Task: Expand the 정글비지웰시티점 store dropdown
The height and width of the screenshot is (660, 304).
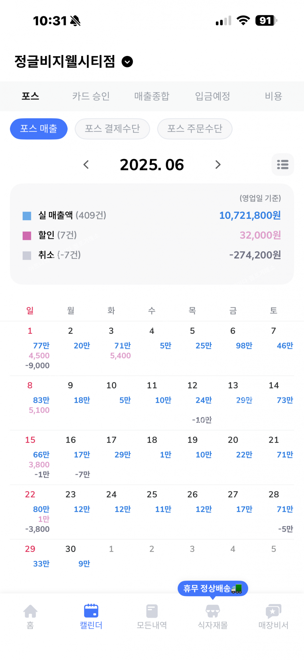Action: point(127,62)
